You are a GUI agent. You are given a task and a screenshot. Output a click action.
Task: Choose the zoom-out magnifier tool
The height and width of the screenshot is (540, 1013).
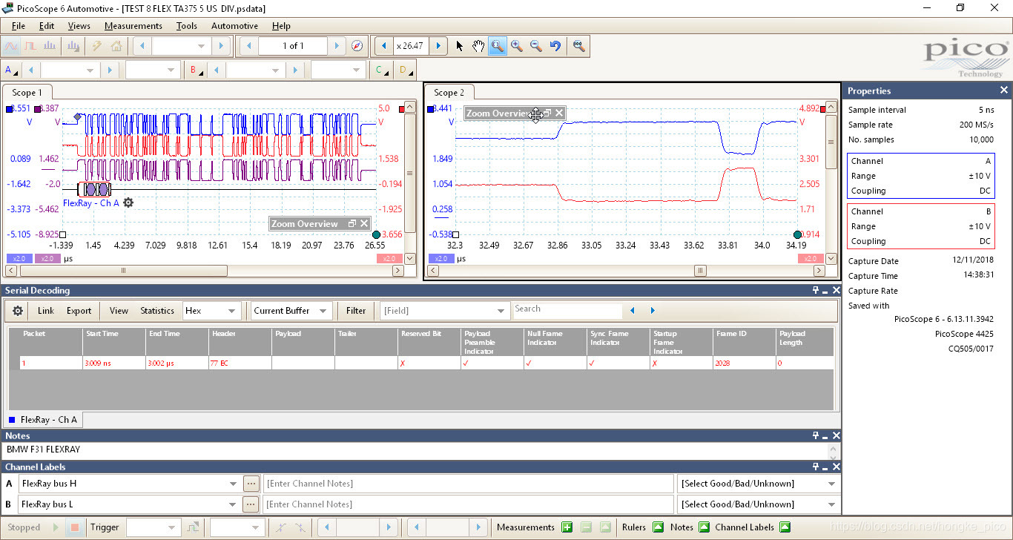pos(536,46)
